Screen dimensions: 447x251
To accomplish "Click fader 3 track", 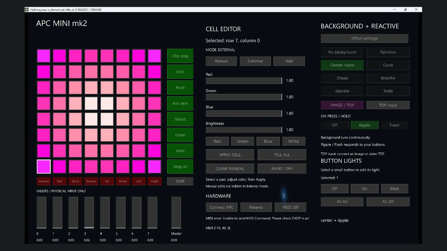I will 89,213.
